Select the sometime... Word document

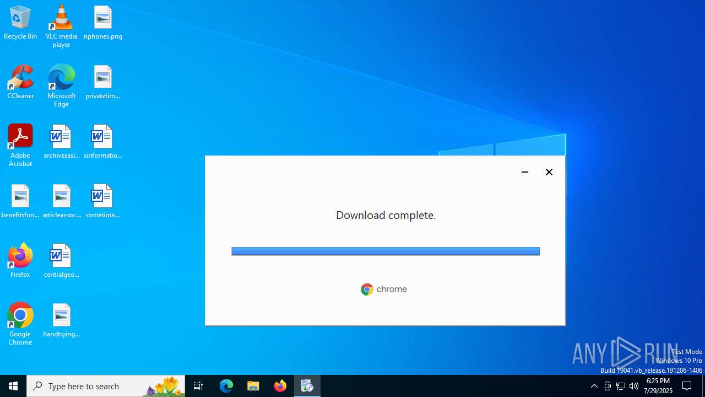coord(103,202)
